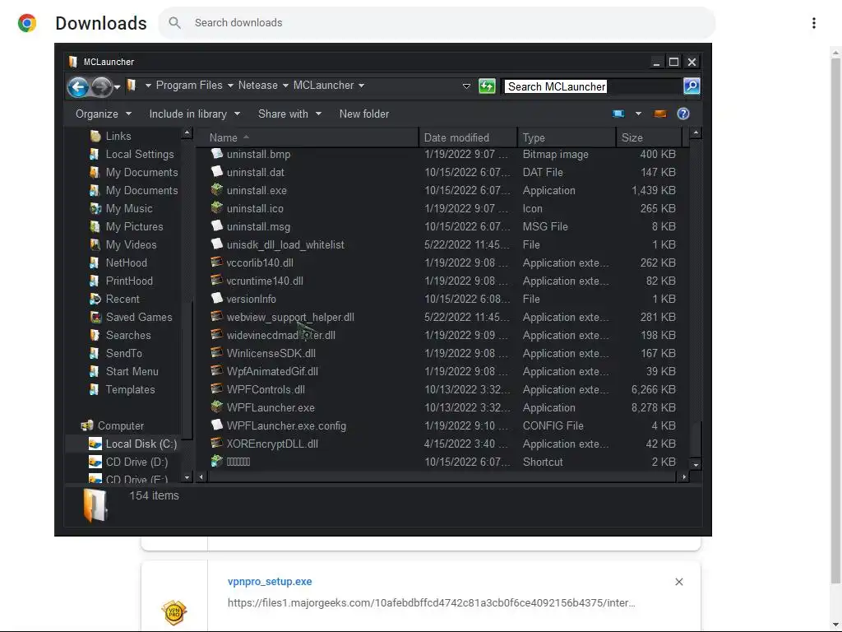Open the Share with menu
842x632 pixels.
(289, 114)
